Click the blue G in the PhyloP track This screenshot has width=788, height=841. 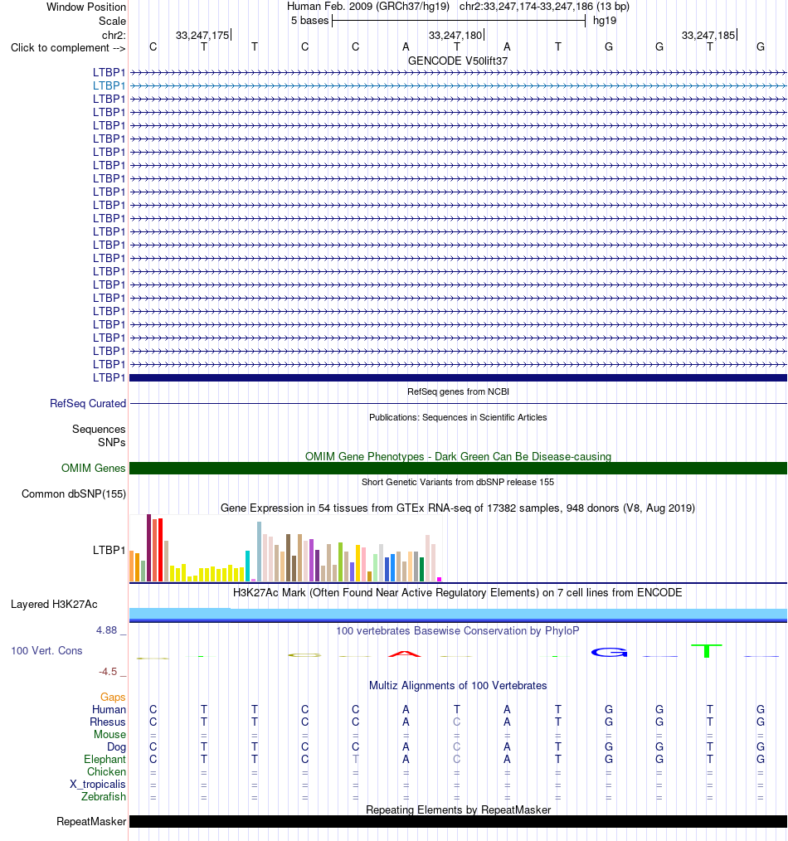pos(610,652)
